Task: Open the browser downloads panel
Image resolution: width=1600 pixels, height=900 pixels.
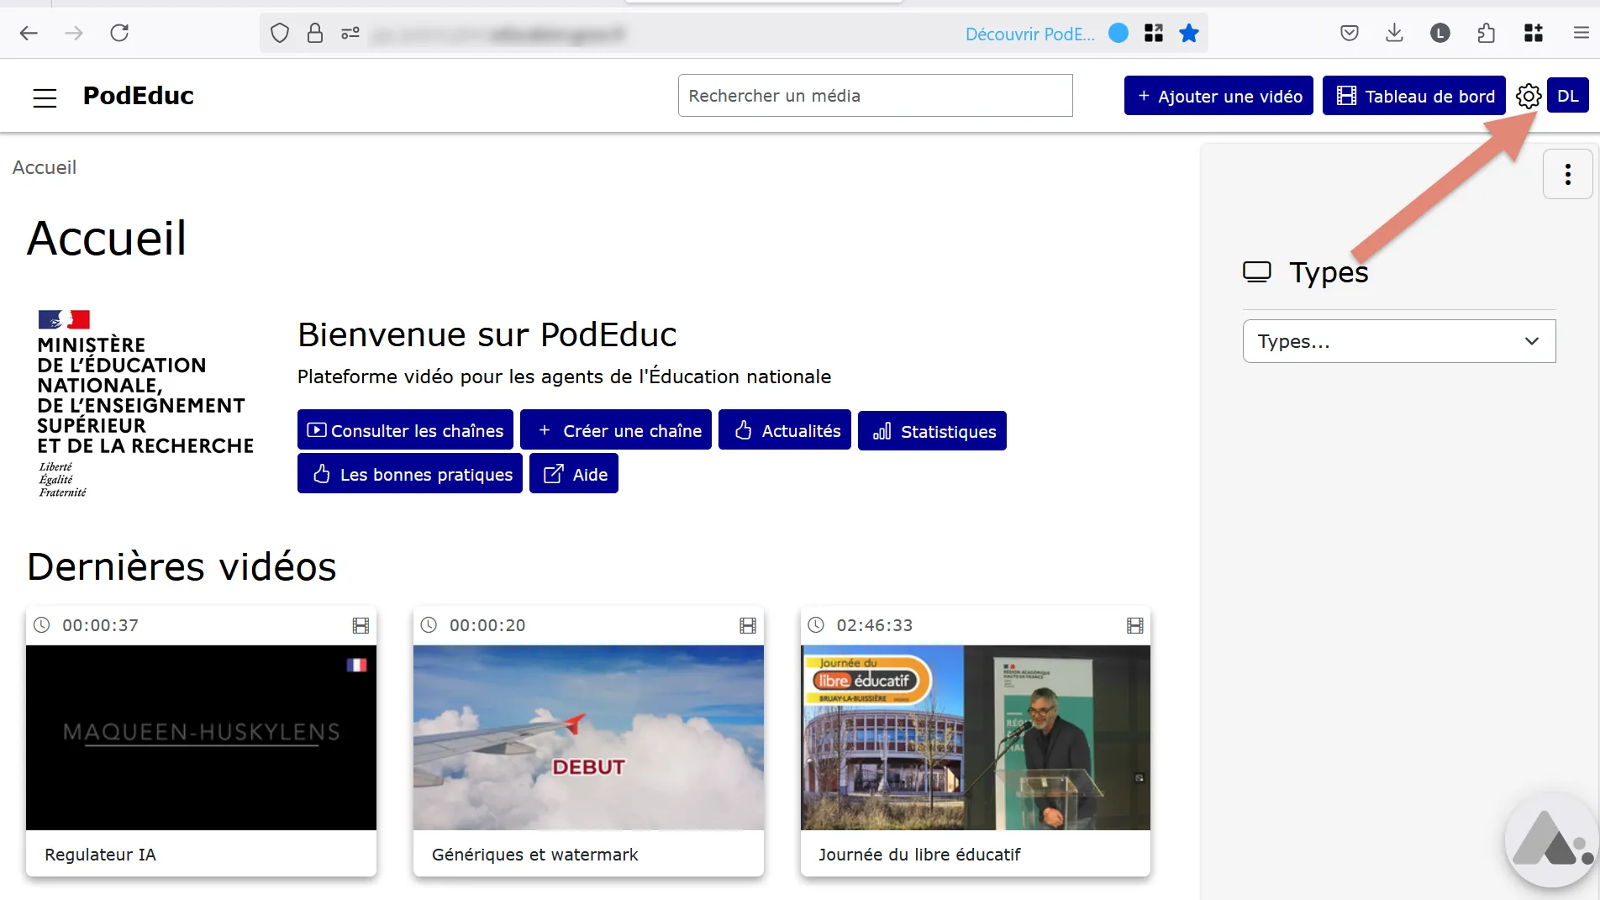Action: tap(1395, 33)
